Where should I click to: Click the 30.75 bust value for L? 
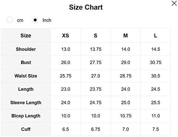tap(155, 63)
